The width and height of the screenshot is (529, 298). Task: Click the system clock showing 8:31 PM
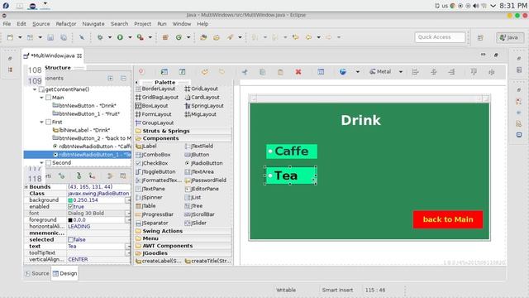[512, 6]
